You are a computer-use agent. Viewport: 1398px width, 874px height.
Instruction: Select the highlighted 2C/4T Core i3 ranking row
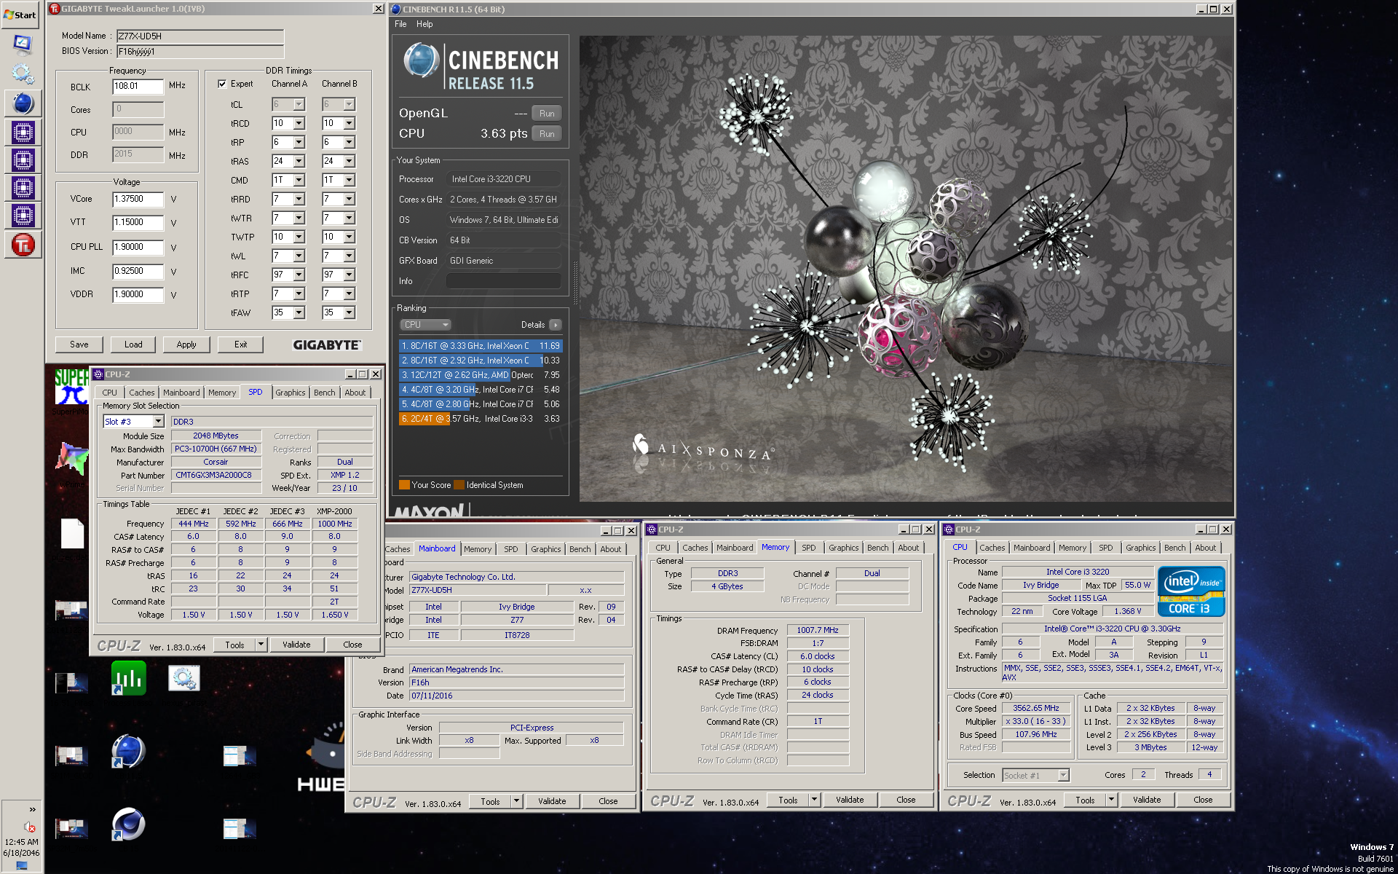[481, 419]
